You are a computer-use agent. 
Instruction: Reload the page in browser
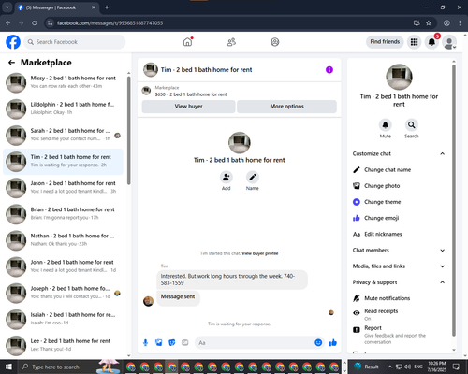35,23
